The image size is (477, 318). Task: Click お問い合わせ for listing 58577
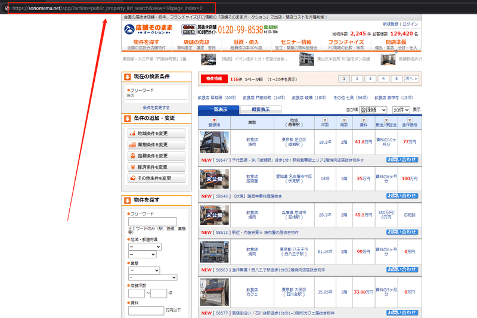[x=402, y=313]
